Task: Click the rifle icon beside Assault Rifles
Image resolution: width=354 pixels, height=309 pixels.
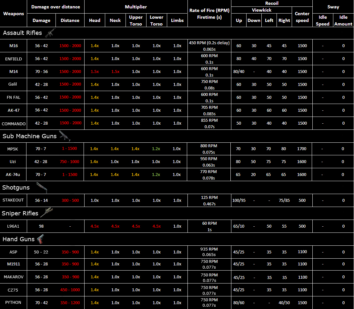Action: point(50,33)
